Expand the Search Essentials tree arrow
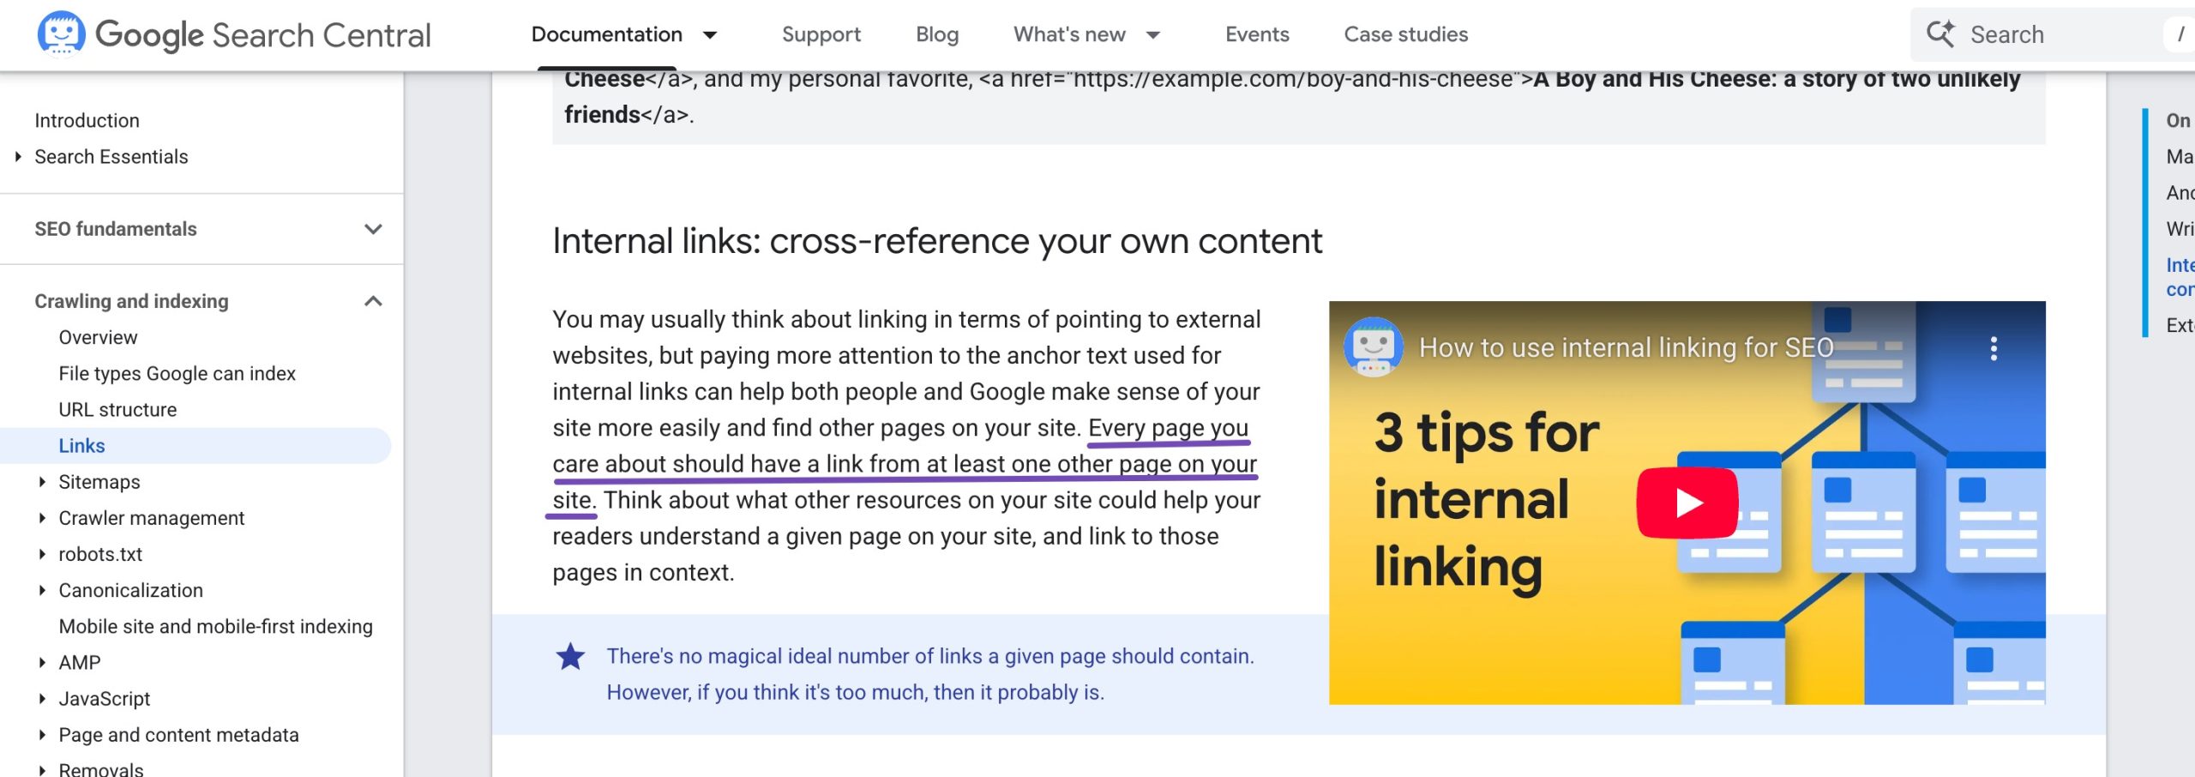This screenshot has height=777, width=2195. point(18,157)
